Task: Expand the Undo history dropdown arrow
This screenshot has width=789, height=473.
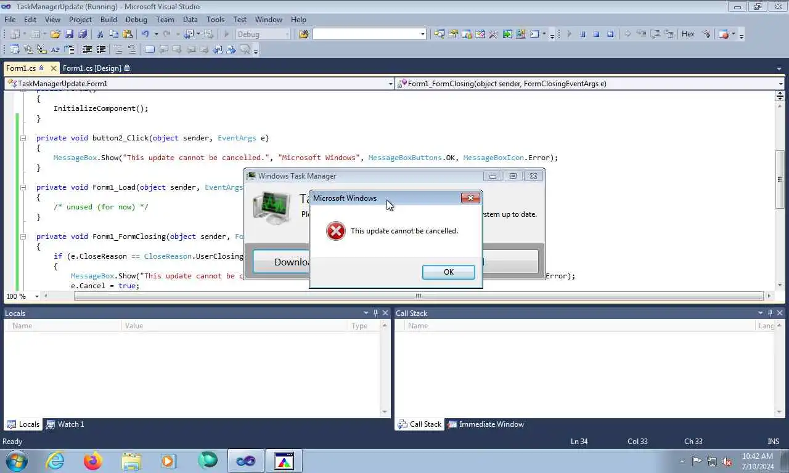Action: [156, 34]
